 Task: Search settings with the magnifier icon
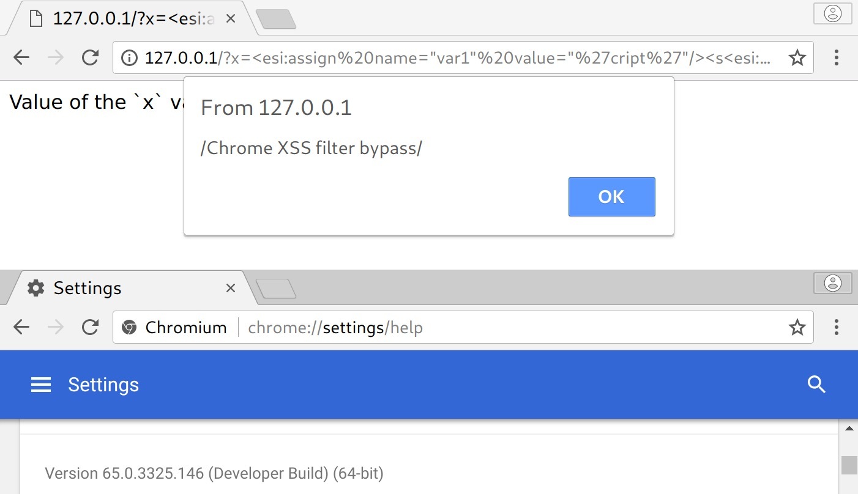[x=817, y=385]
